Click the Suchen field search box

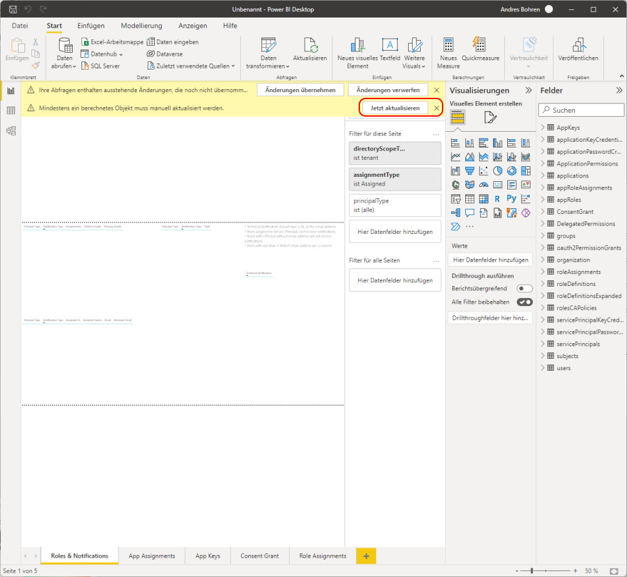point(581,110)
